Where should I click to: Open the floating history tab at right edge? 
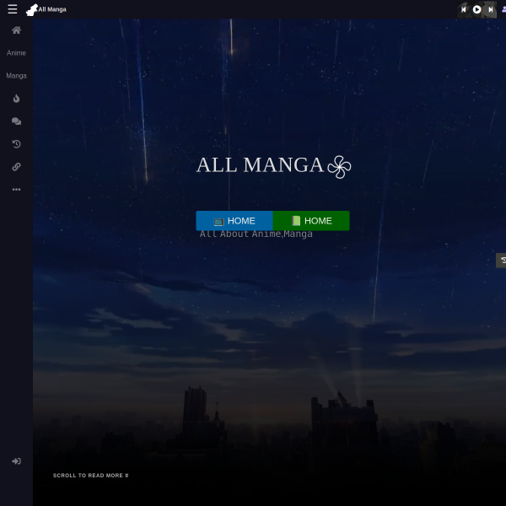tap(501, 260)
